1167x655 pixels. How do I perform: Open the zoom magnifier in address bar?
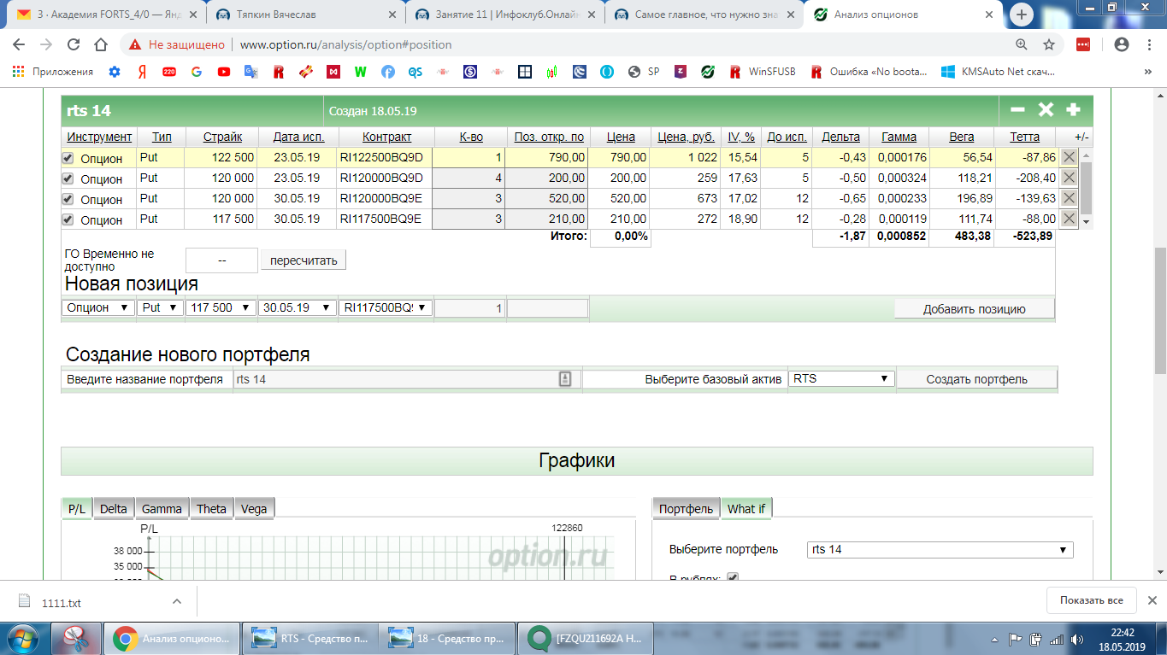pos(1022,44)
